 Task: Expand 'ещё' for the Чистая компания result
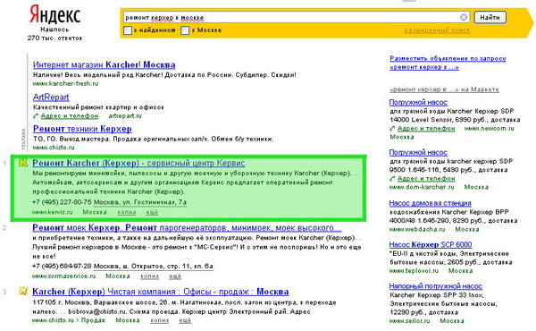[185, 320]
